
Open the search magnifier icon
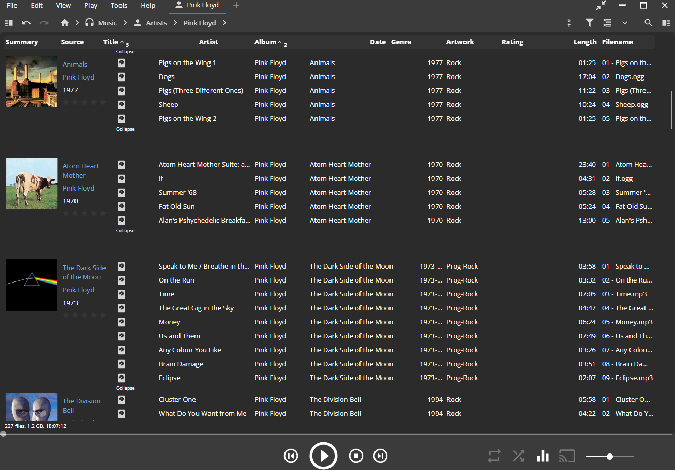[648, 23]
